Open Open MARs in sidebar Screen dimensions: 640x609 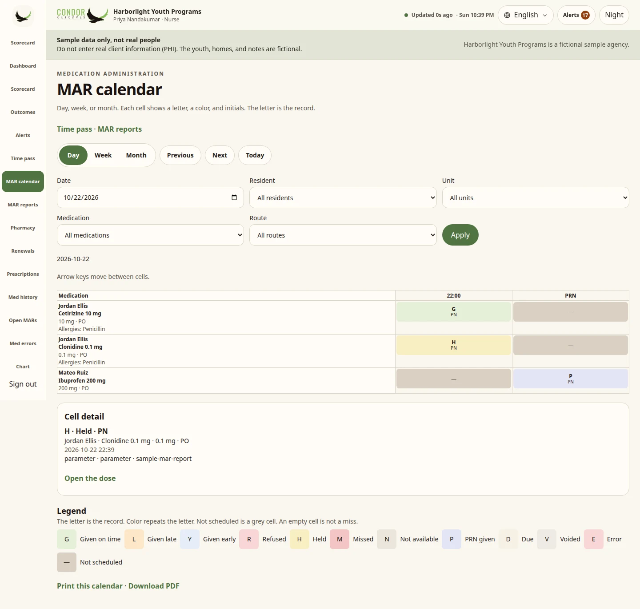(23, 320)
